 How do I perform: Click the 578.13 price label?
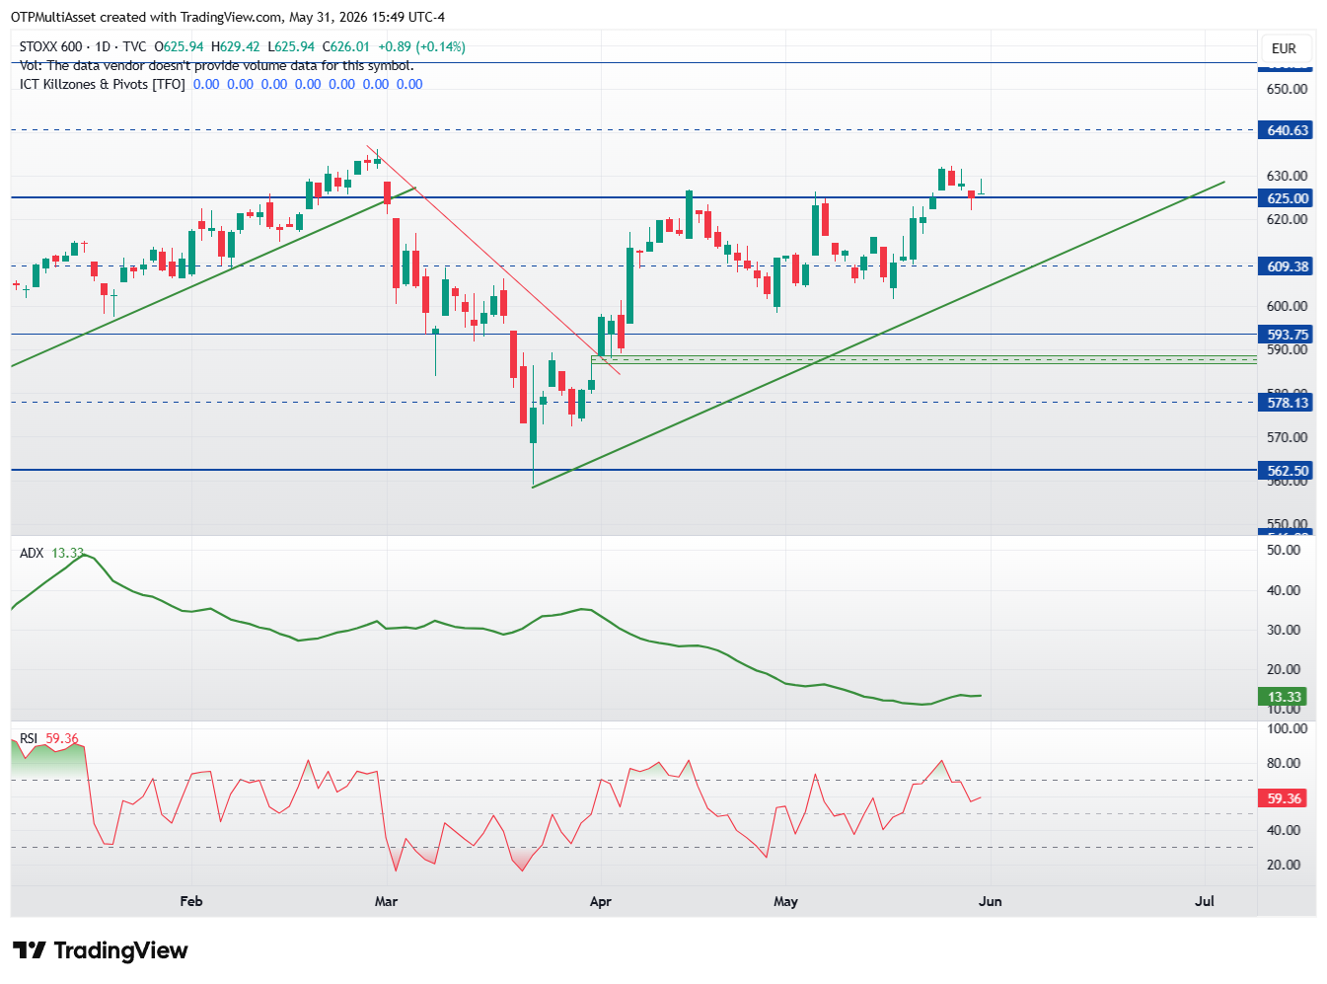(1287, 403)
